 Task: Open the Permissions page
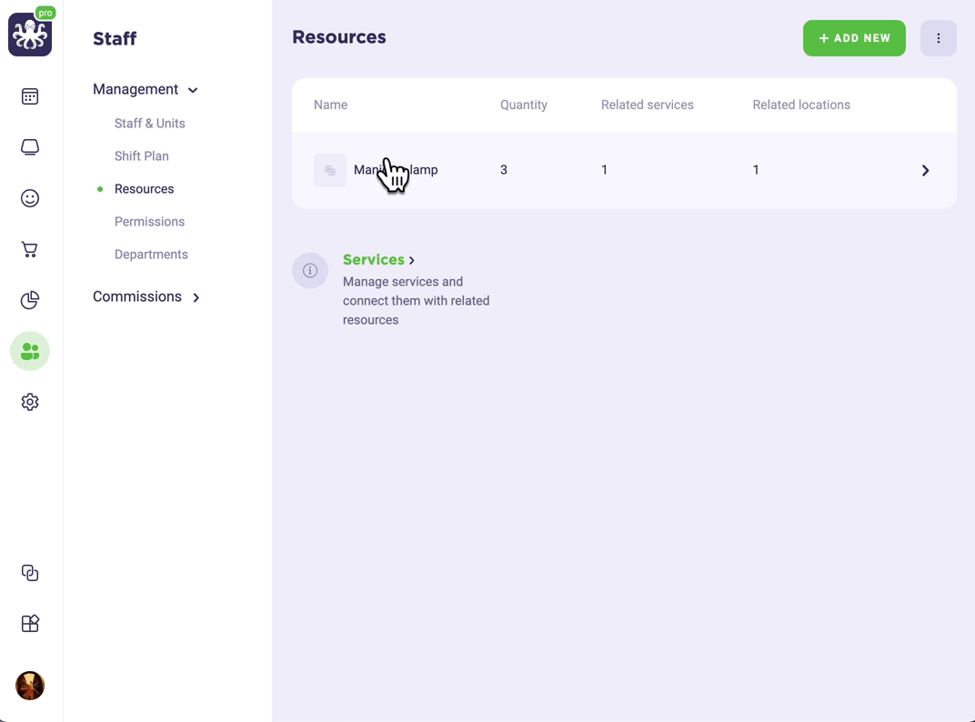149,222
